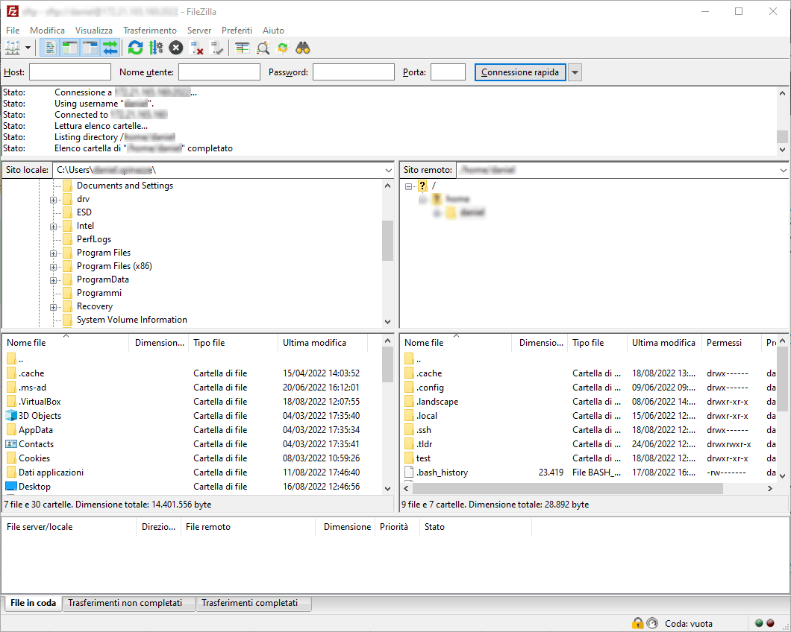Screen dimensions: 791x632
Task: Open the Server menu
Action: tap(199, 31)
